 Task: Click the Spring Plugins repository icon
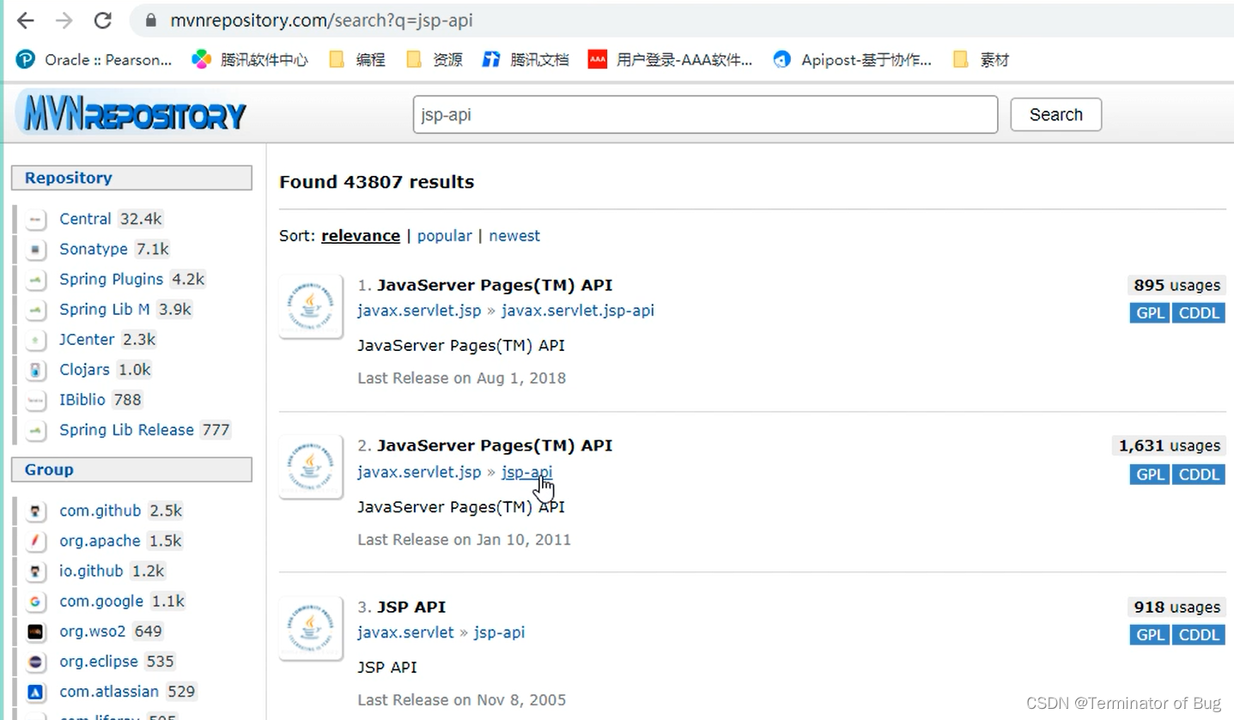(35, 280)
